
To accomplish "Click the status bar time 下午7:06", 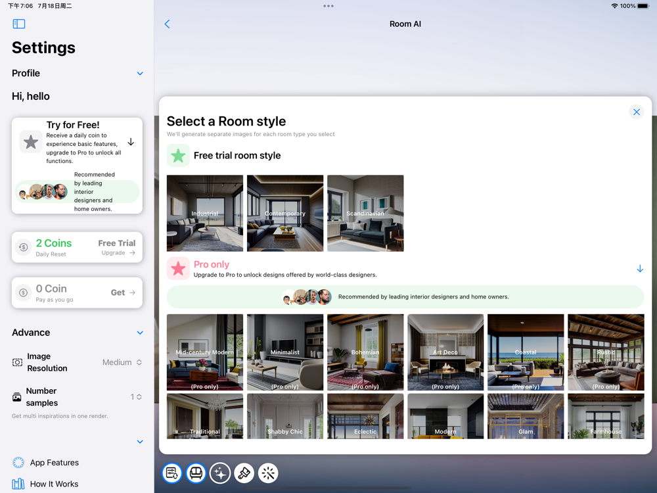I will click(x=20, y=6).
